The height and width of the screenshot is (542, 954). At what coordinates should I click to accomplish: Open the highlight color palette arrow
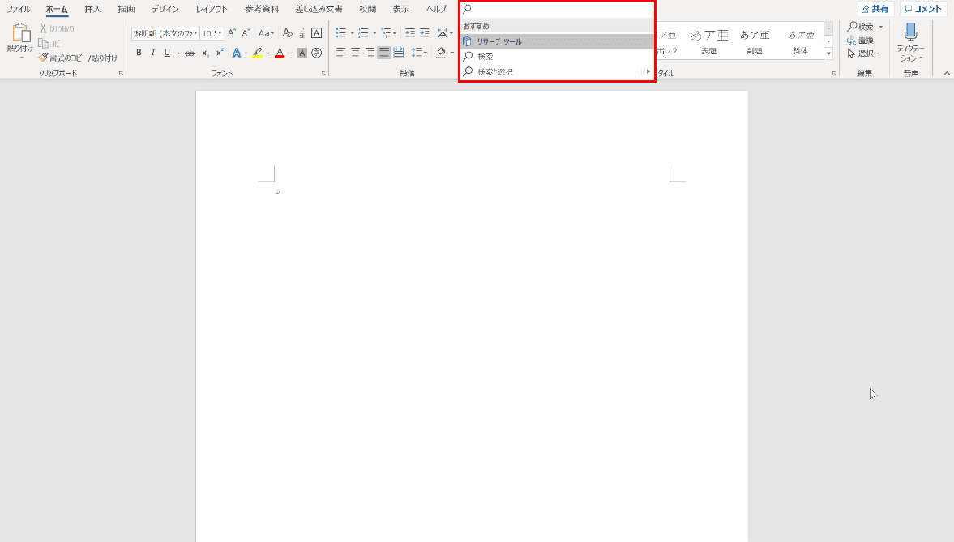point(268,53)
